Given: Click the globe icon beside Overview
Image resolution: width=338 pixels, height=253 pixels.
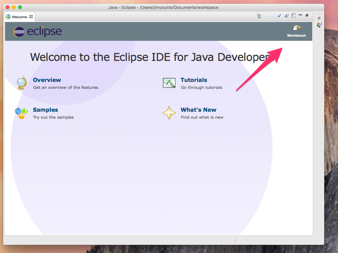Looking at the screenshot, I should (x=22, y=83).
